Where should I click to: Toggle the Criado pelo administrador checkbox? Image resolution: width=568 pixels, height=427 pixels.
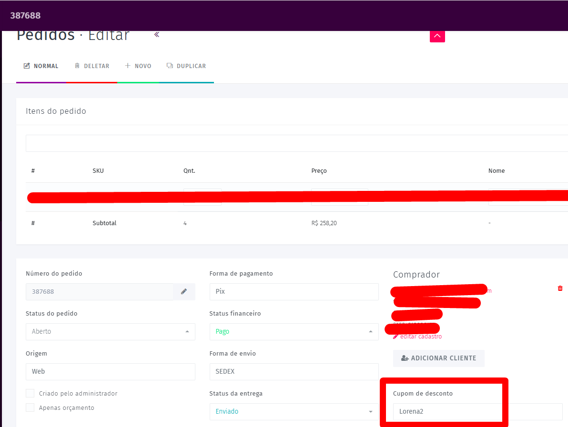coord(30,393)
